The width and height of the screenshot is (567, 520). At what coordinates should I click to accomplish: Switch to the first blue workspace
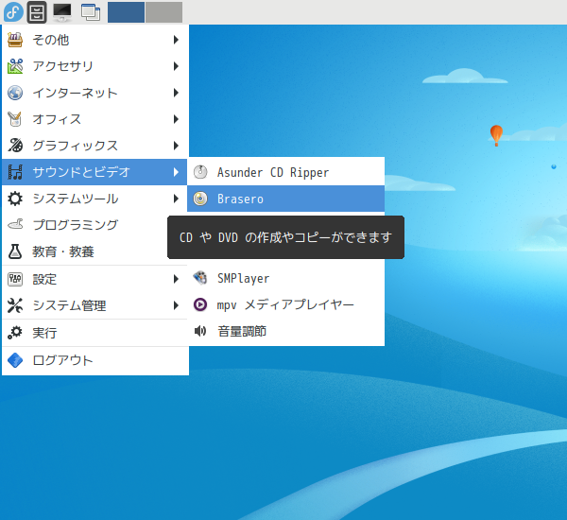point(127,12)
